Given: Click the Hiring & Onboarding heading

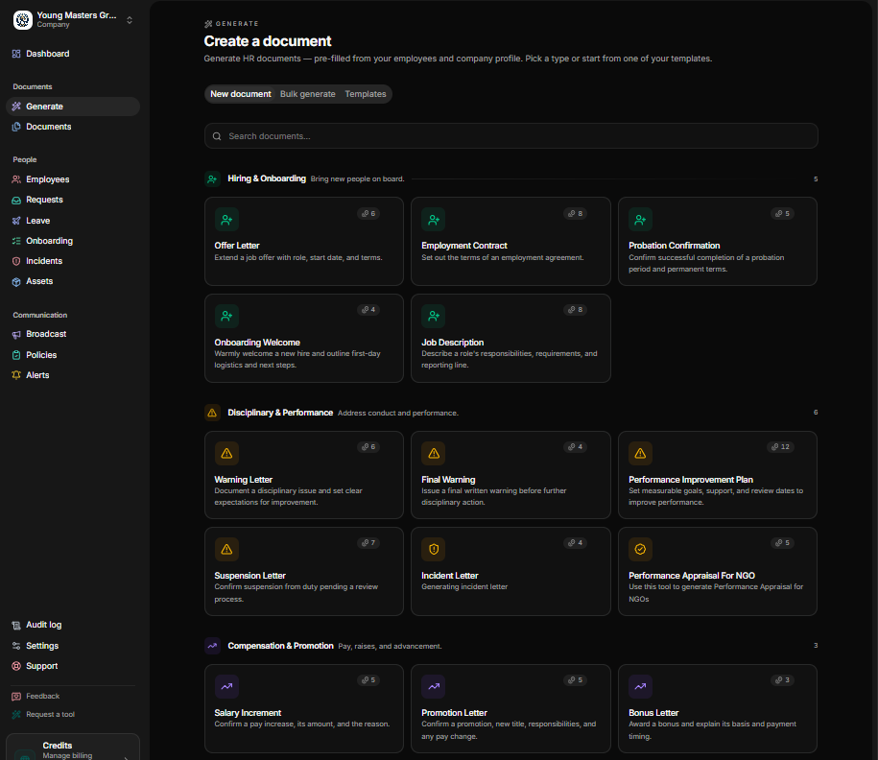Looking at the screenshot, I should tap(267, 178).
